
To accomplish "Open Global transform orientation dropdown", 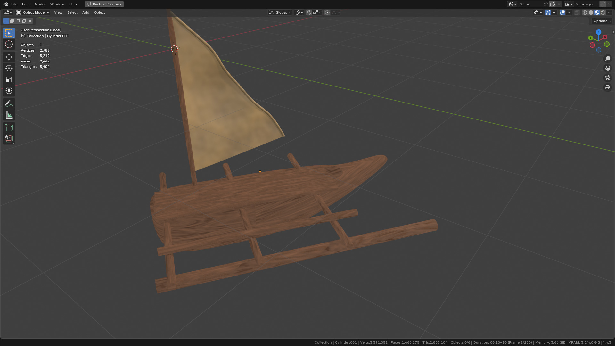I will pos(280,12).
